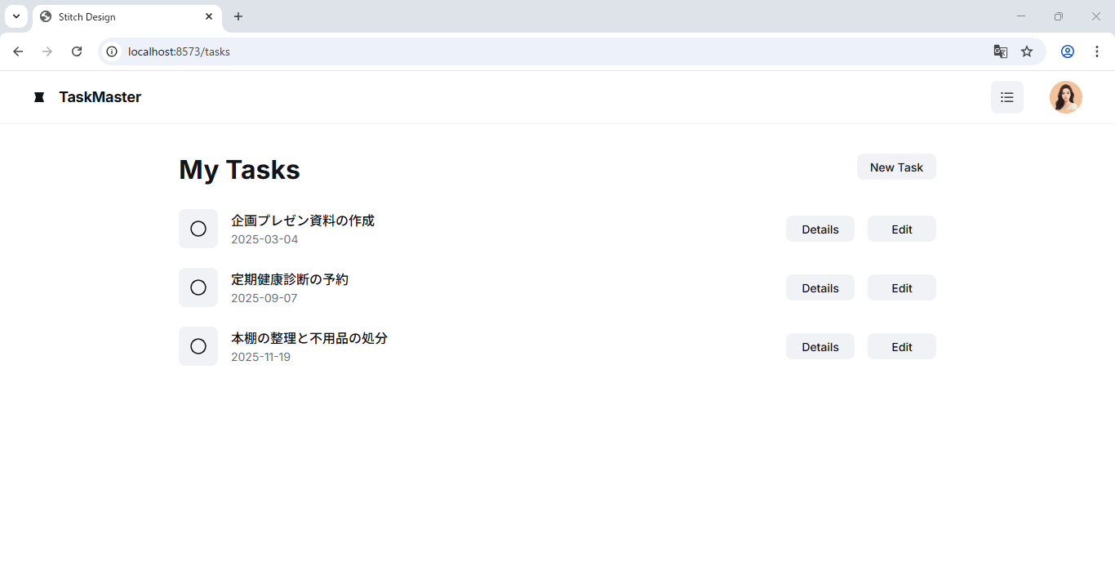1115x588 pixels.
Task: Click the TaskMaster logo icon
Action: pos(39,97)
